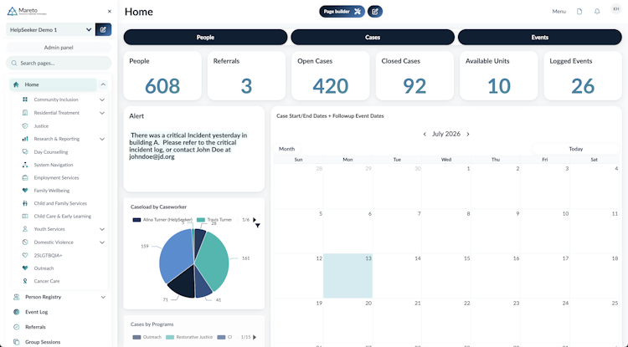Switch to the Events tab
The image size is (628, 347).
(x=539, y=37)
